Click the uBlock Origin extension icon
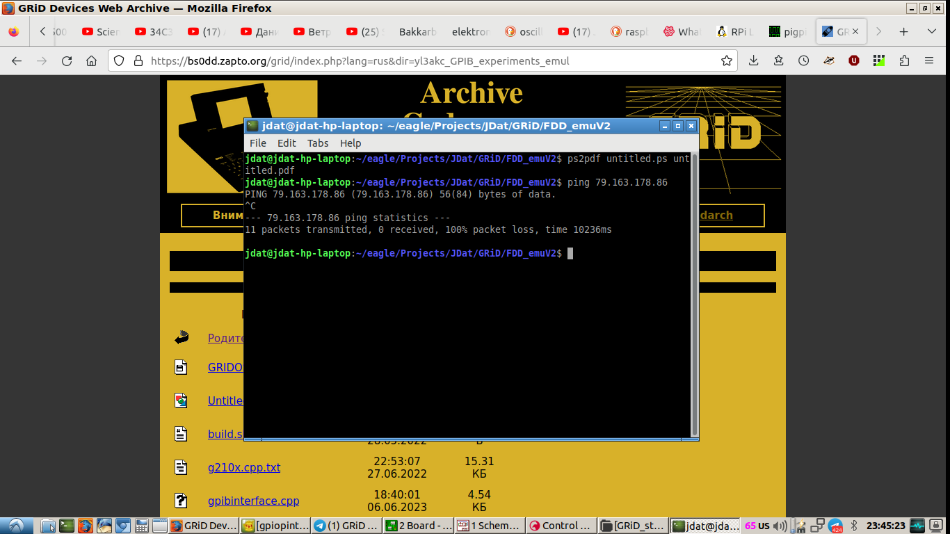This screenshot has height=534, width=950. coord(853,61)
